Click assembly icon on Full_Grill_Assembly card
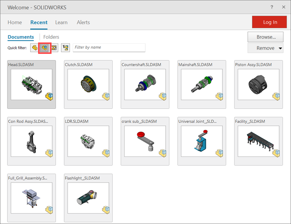291x224 pixels. (49, 210)
